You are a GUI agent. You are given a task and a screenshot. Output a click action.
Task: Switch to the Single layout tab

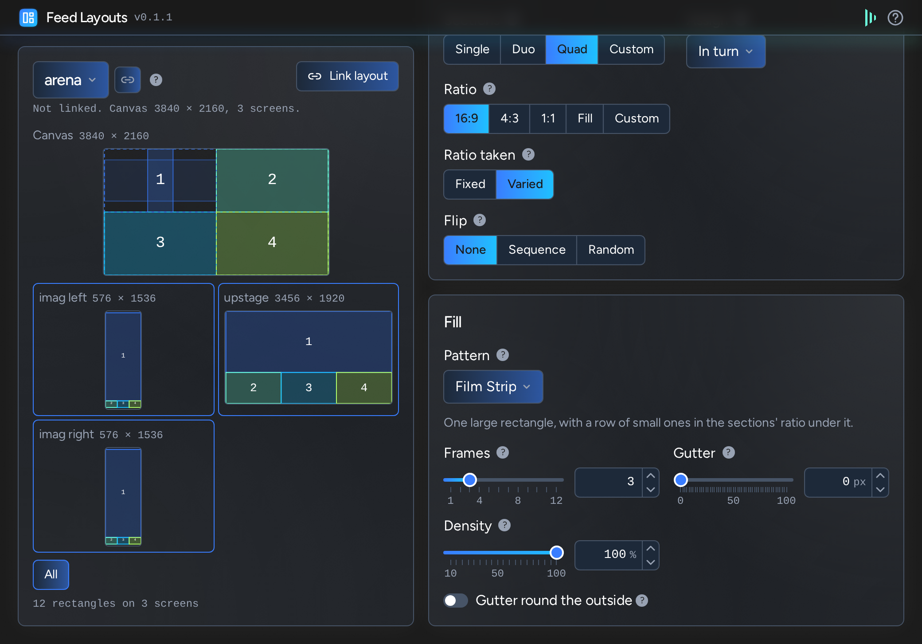(472, 49)
